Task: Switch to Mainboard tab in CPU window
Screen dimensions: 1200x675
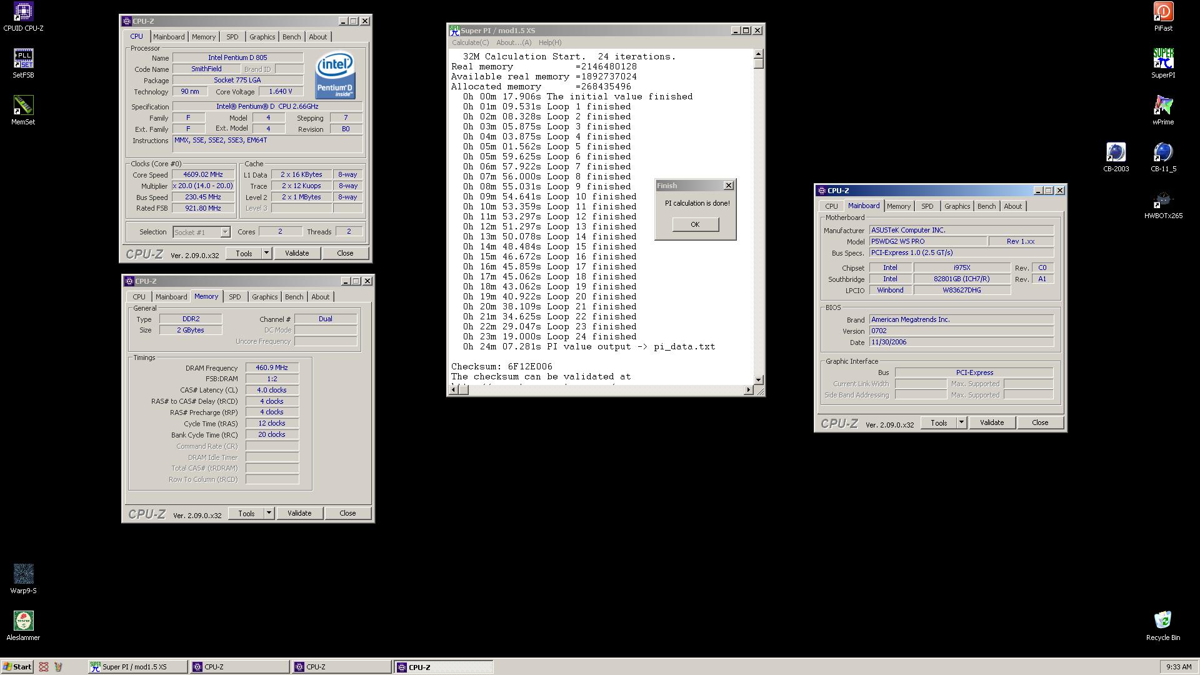Action: 169,37
